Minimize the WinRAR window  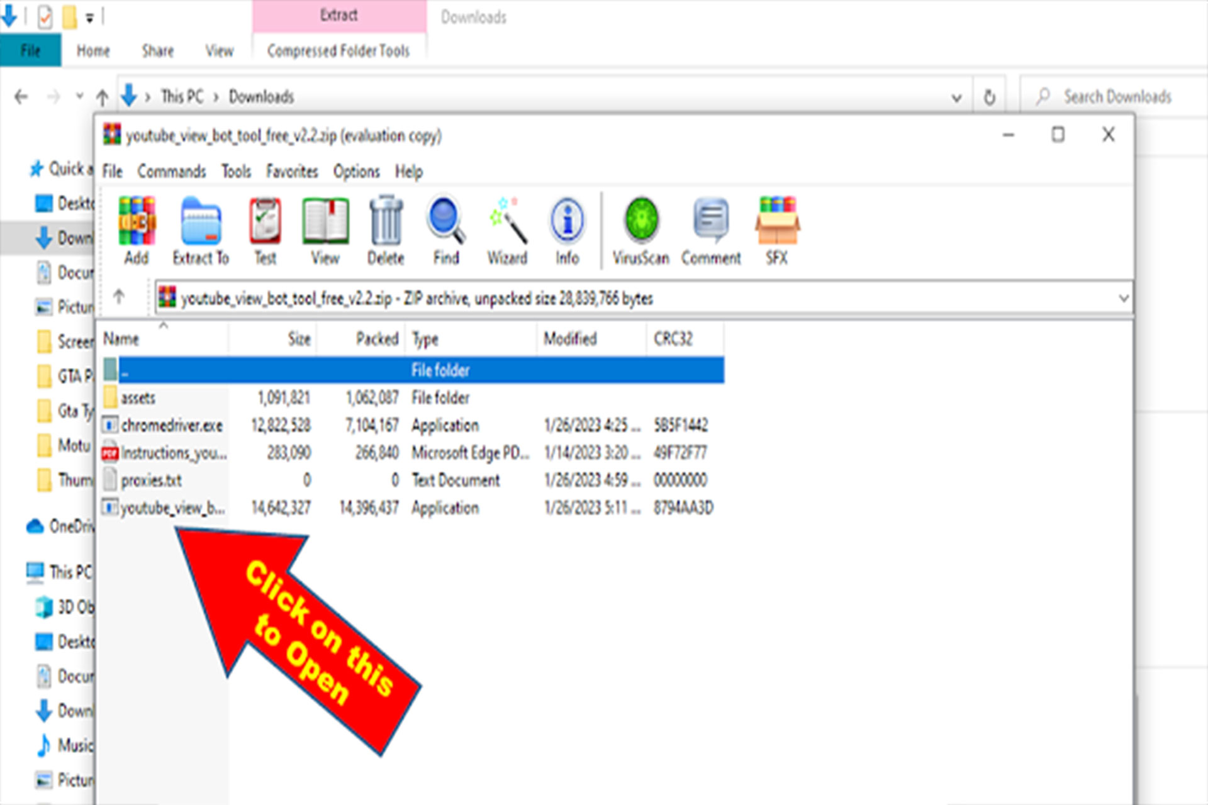coord(1009,134)
